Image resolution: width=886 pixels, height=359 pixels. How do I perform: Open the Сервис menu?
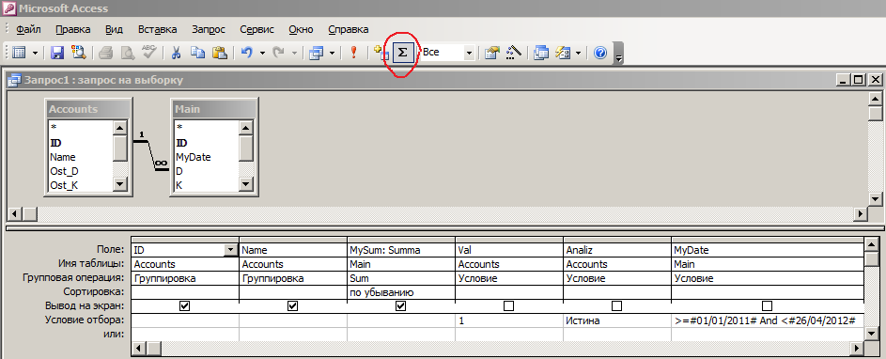(x=256, y=29)
